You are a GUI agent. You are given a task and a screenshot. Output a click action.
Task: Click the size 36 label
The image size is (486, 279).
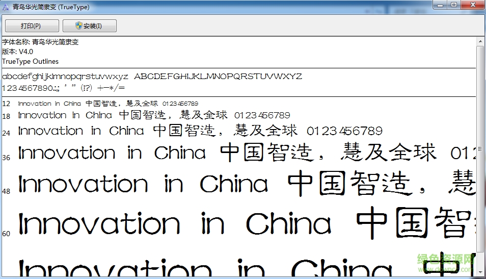(x=6, y=158)
